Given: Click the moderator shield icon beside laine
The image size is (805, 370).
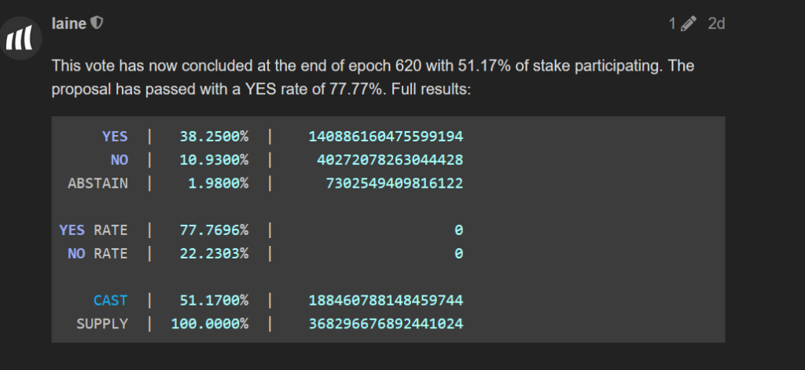Looking at the screenshot, I should tap(97, 23).
